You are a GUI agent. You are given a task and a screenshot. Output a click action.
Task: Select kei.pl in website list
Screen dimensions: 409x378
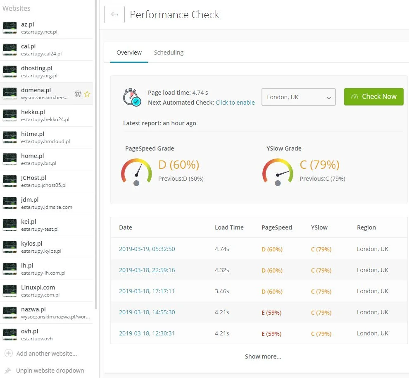click(x=46, y=225)
